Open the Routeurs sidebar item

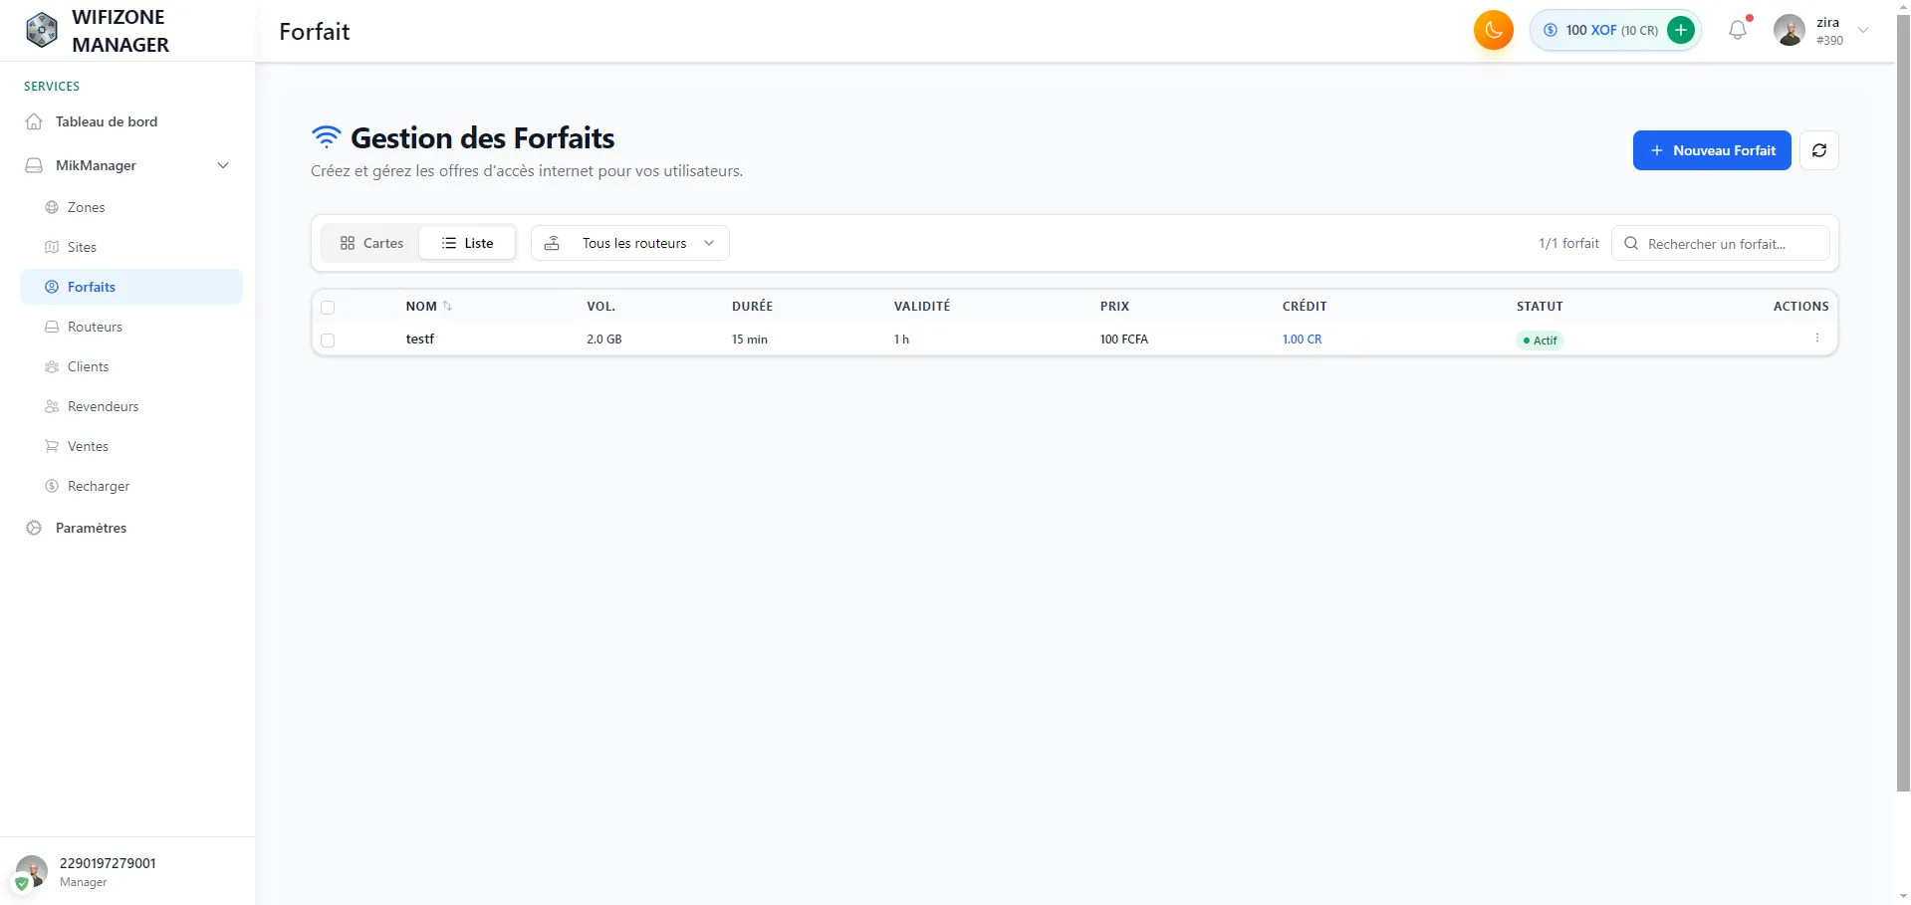95,326
